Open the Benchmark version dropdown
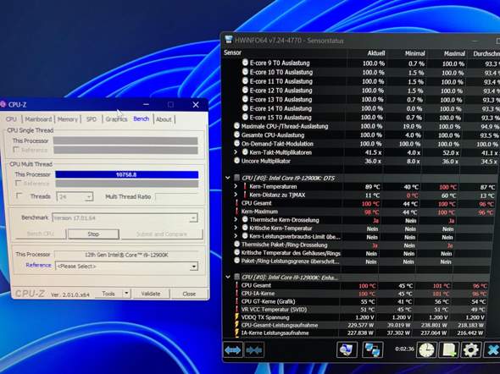The height and width of the screenshot is (374, 500). click(x=193, y=218)
